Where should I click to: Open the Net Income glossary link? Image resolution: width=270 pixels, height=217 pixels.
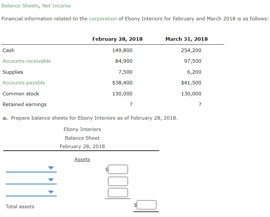point(56,6)
